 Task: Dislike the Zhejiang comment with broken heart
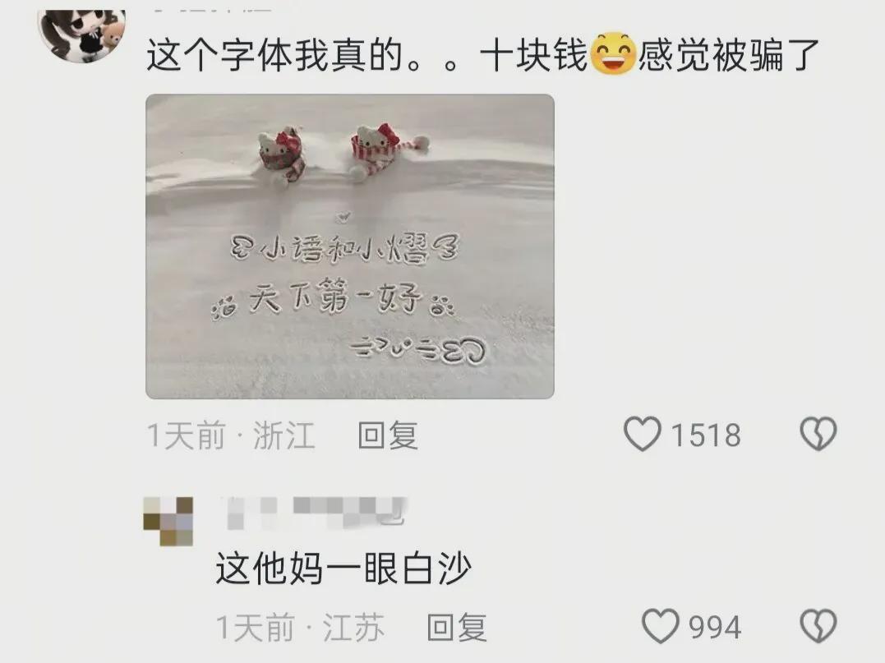coord(818,434)
